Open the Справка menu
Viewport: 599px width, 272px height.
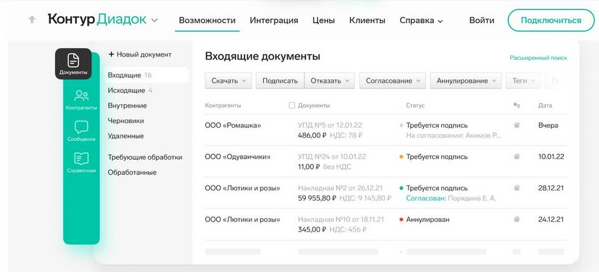point(421,20)
